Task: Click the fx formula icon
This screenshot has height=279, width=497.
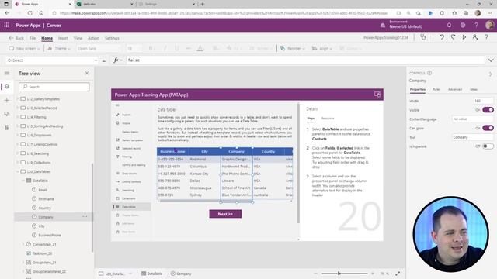Action: (116, 60)
